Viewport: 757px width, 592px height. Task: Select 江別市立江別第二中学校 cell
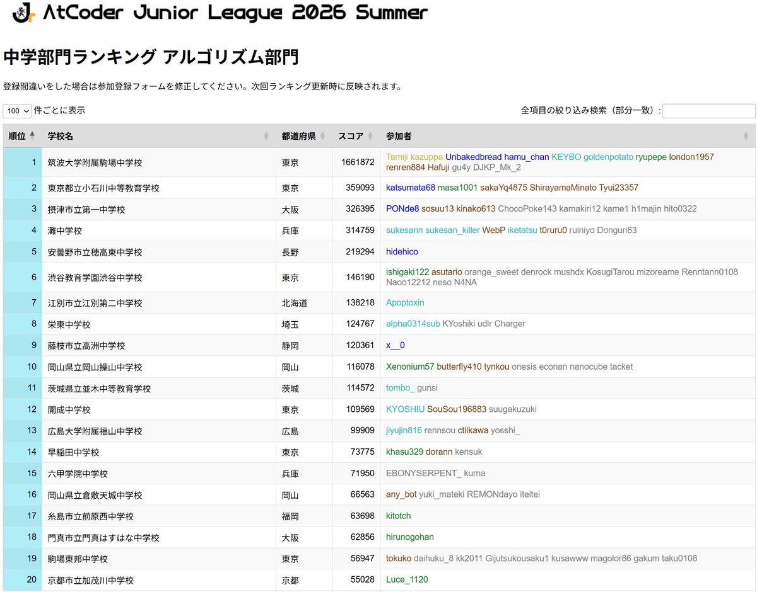point(159,303)
